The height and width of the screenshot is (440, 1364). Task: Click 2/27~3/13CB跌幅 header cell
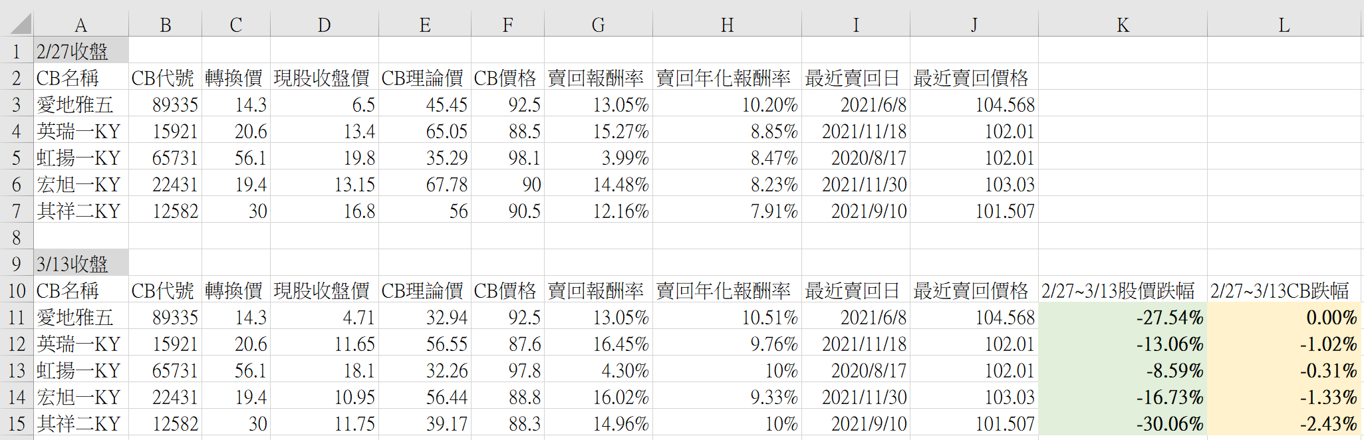point(1284,290)
